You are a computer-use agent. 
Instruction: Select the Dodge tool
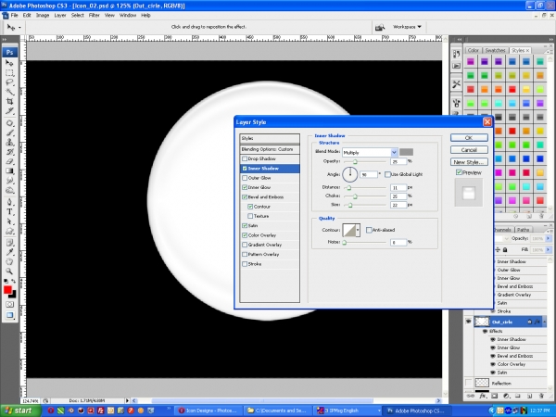9,190
